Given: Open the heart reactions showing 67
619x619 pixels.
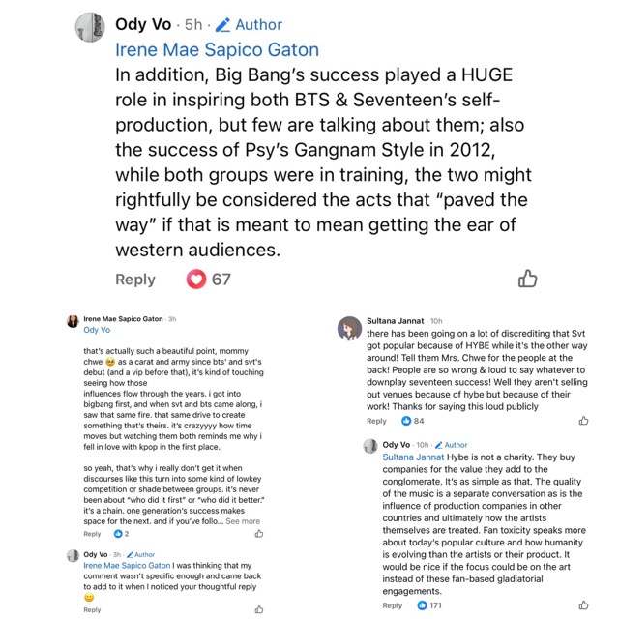Looking at the screenshot, I should coord(208,280).
